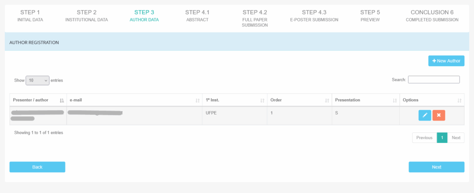Open the Show entries dropdown
Viewport: 474px width, 193px height.
37,80
